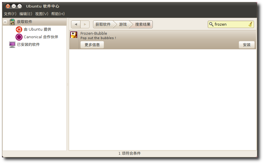This screenshot has height=164, width=264.
Task: Open the 文件(F) menu
Action: click(10, 14)
